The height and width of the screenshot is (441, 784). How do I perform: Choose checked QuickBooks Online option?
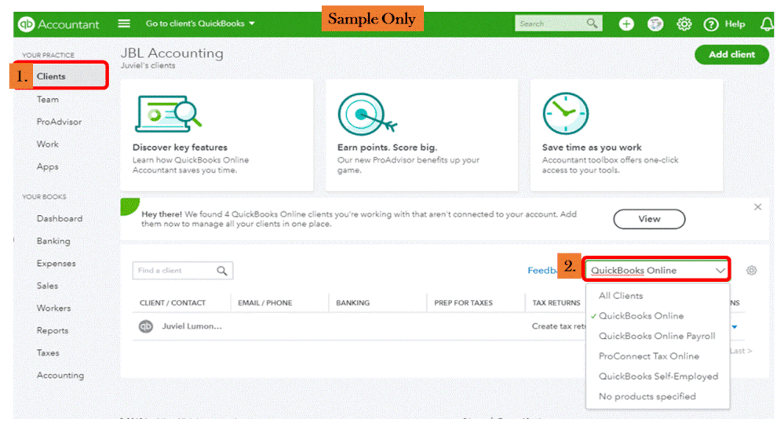coord(641,316)
